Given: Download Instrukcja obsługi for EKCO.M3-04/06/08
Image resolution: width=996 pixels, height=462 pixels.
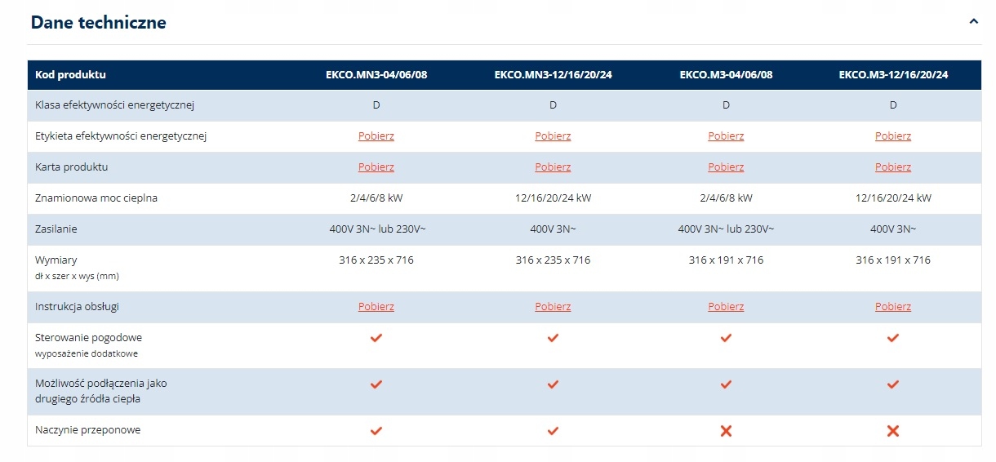Looking at the screenshot, I should 726,307.
